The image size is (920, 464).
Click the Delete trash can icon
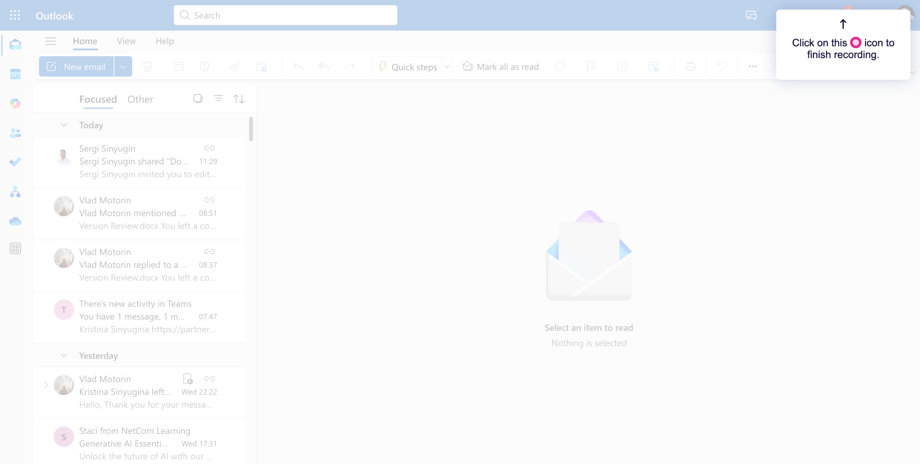[x=148, y=66]
